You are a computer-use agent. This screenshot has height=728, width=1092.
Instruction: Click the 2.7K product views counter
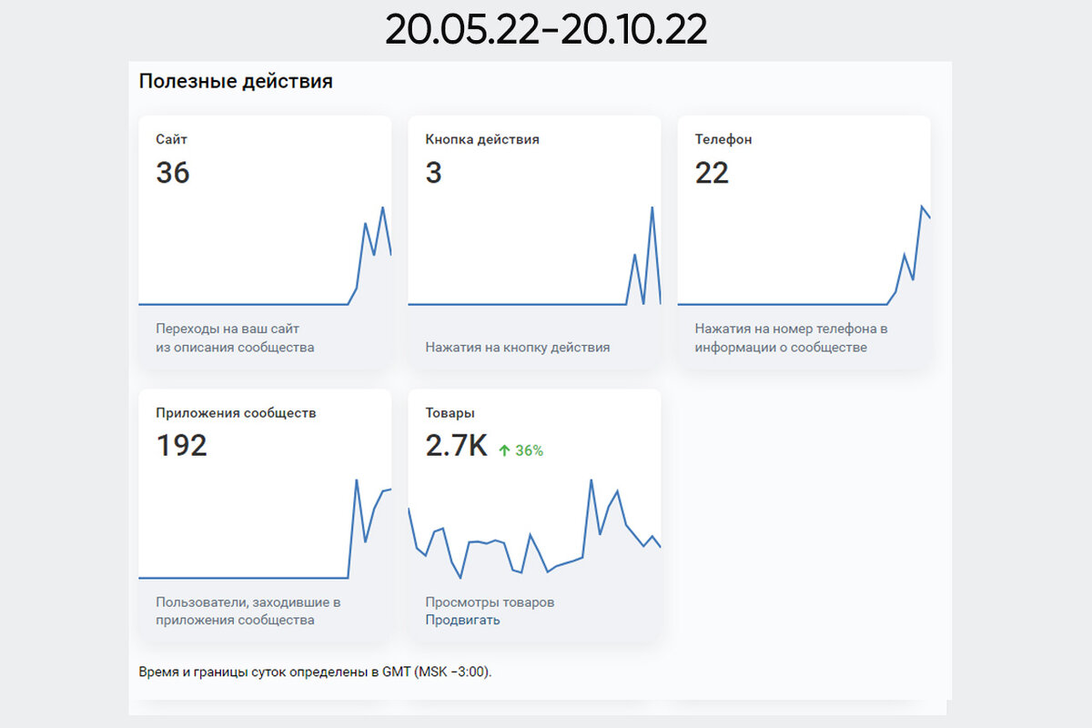point(455,446)
